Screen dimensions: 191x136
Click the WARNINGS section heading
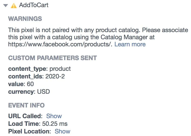(25, 19)
